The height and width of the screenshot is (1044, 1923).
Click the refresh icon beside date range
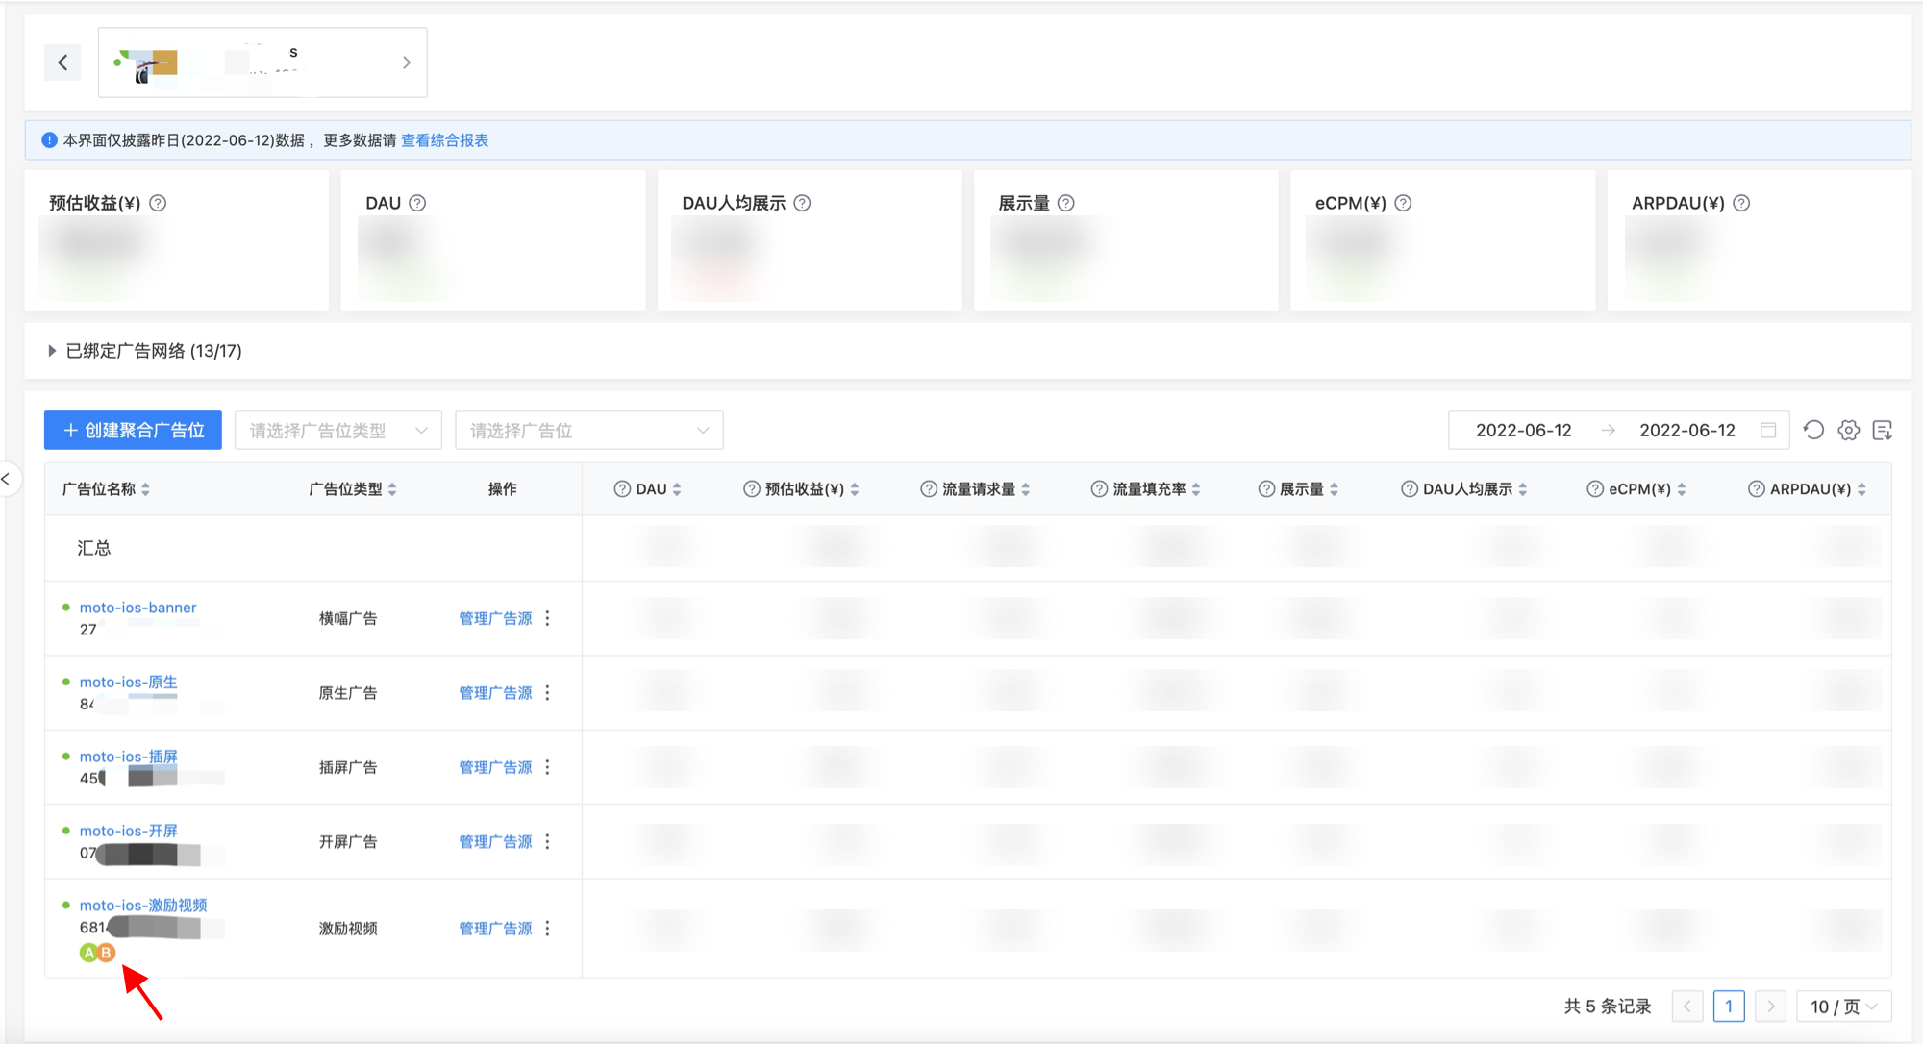pos(1813,430)
